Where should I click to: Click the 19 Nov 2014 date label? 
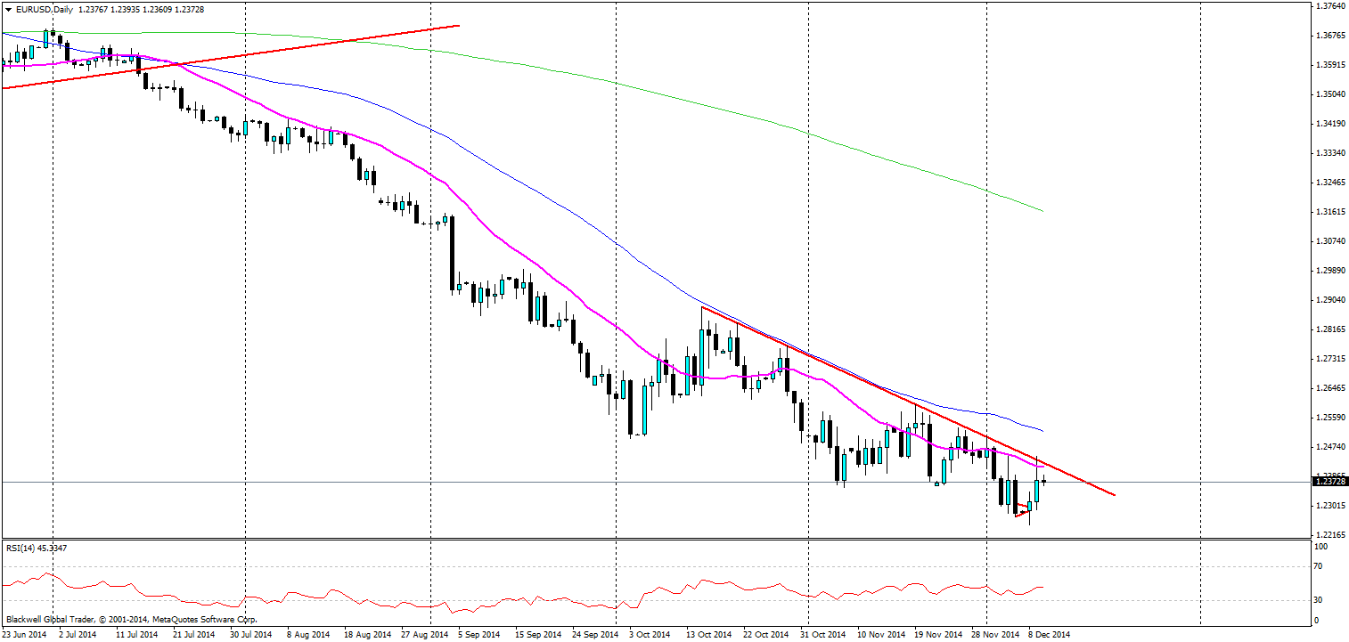click(938, 635)
